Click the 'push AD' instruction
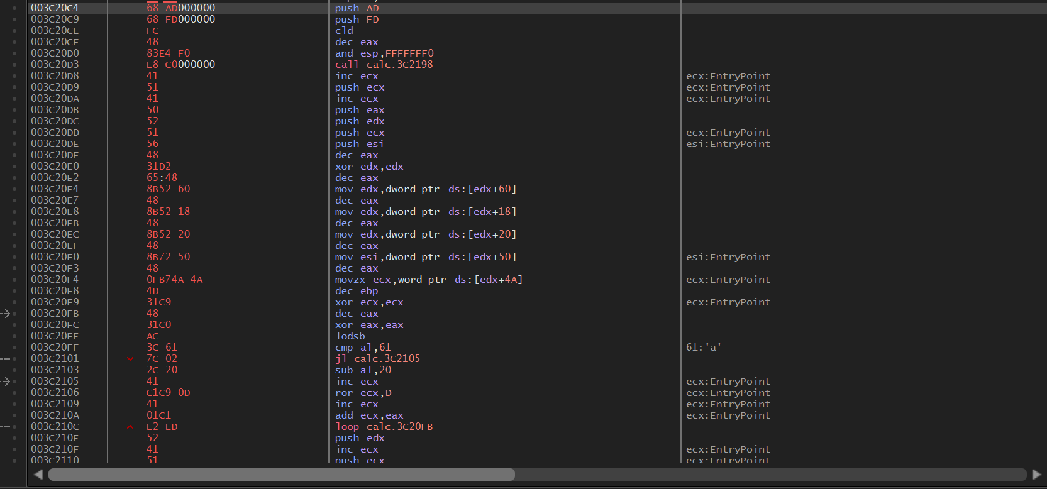 357,8
